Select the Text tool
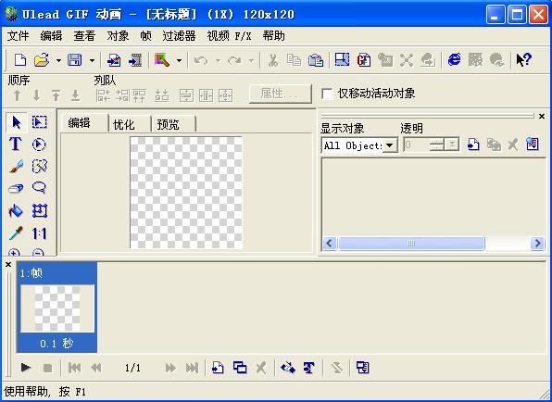552x402 pixels. click(x=16, y=144)
